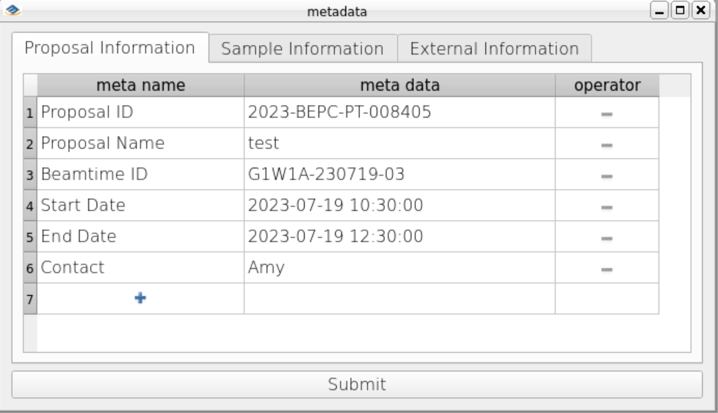Sort by the meta name column header
This screenshot has height=413, width=718.
pos(140,85)
